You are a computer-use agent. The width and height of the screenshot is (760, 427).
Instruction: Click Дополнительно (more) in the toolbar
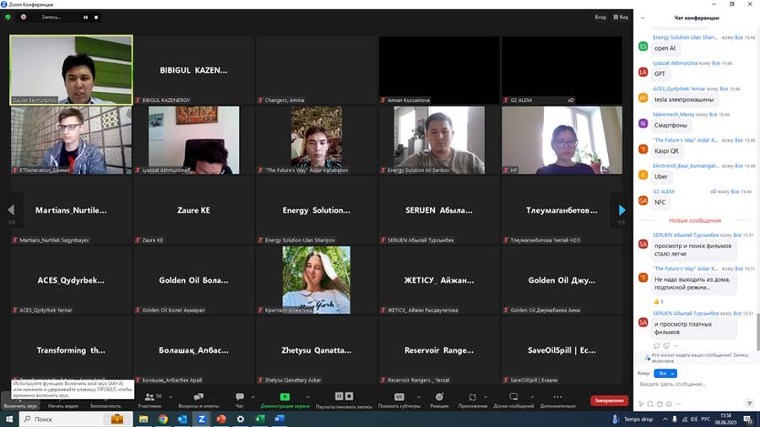[558, 397]
